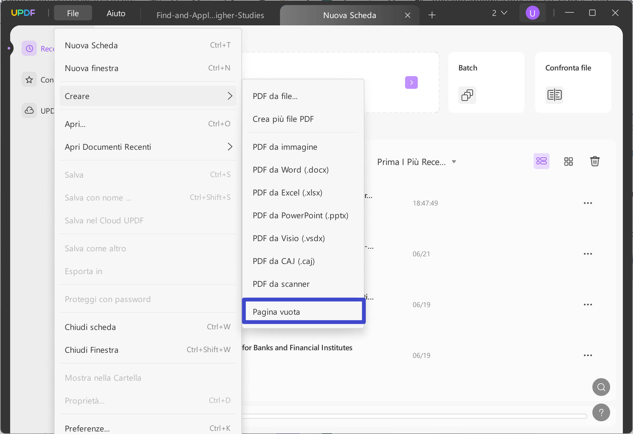
Task: Open the help question mark button
Action: [x=601, y=412]
